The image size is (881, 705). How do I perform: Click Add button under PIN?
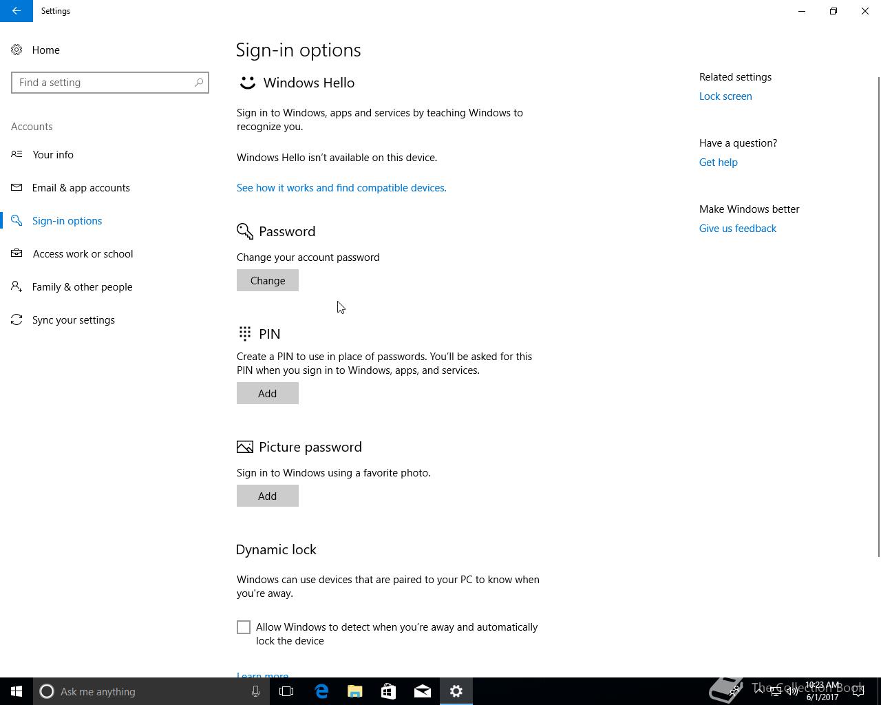click(x=268, y=393)
